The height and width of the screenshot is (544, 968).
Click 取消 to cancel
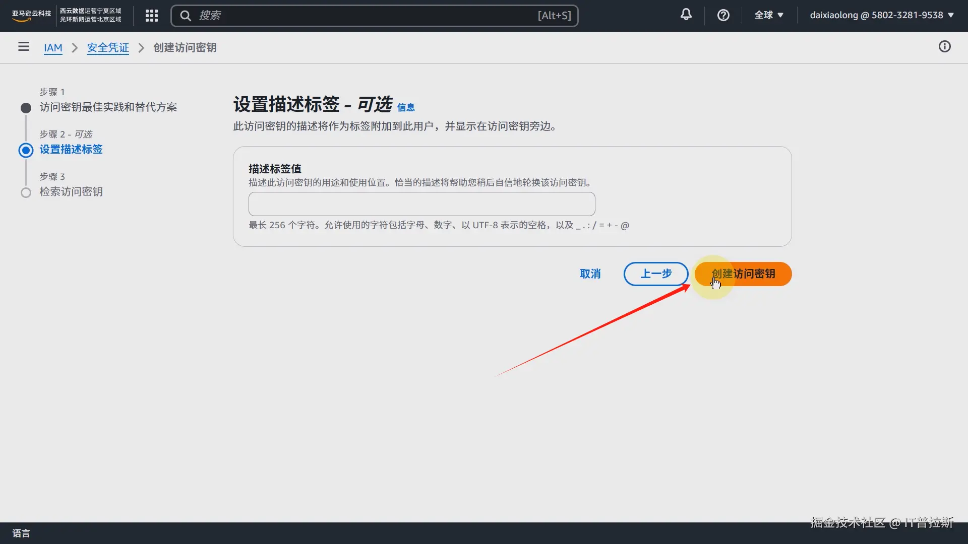590,274
